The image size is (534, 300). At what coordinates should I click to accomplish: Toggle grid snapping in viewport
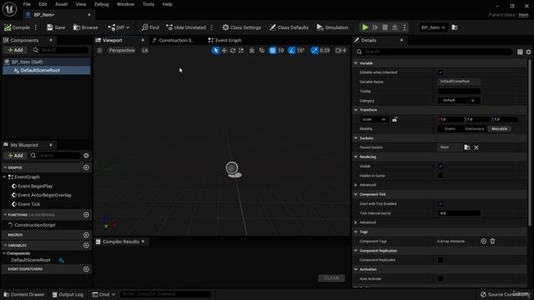pos(273,50)
